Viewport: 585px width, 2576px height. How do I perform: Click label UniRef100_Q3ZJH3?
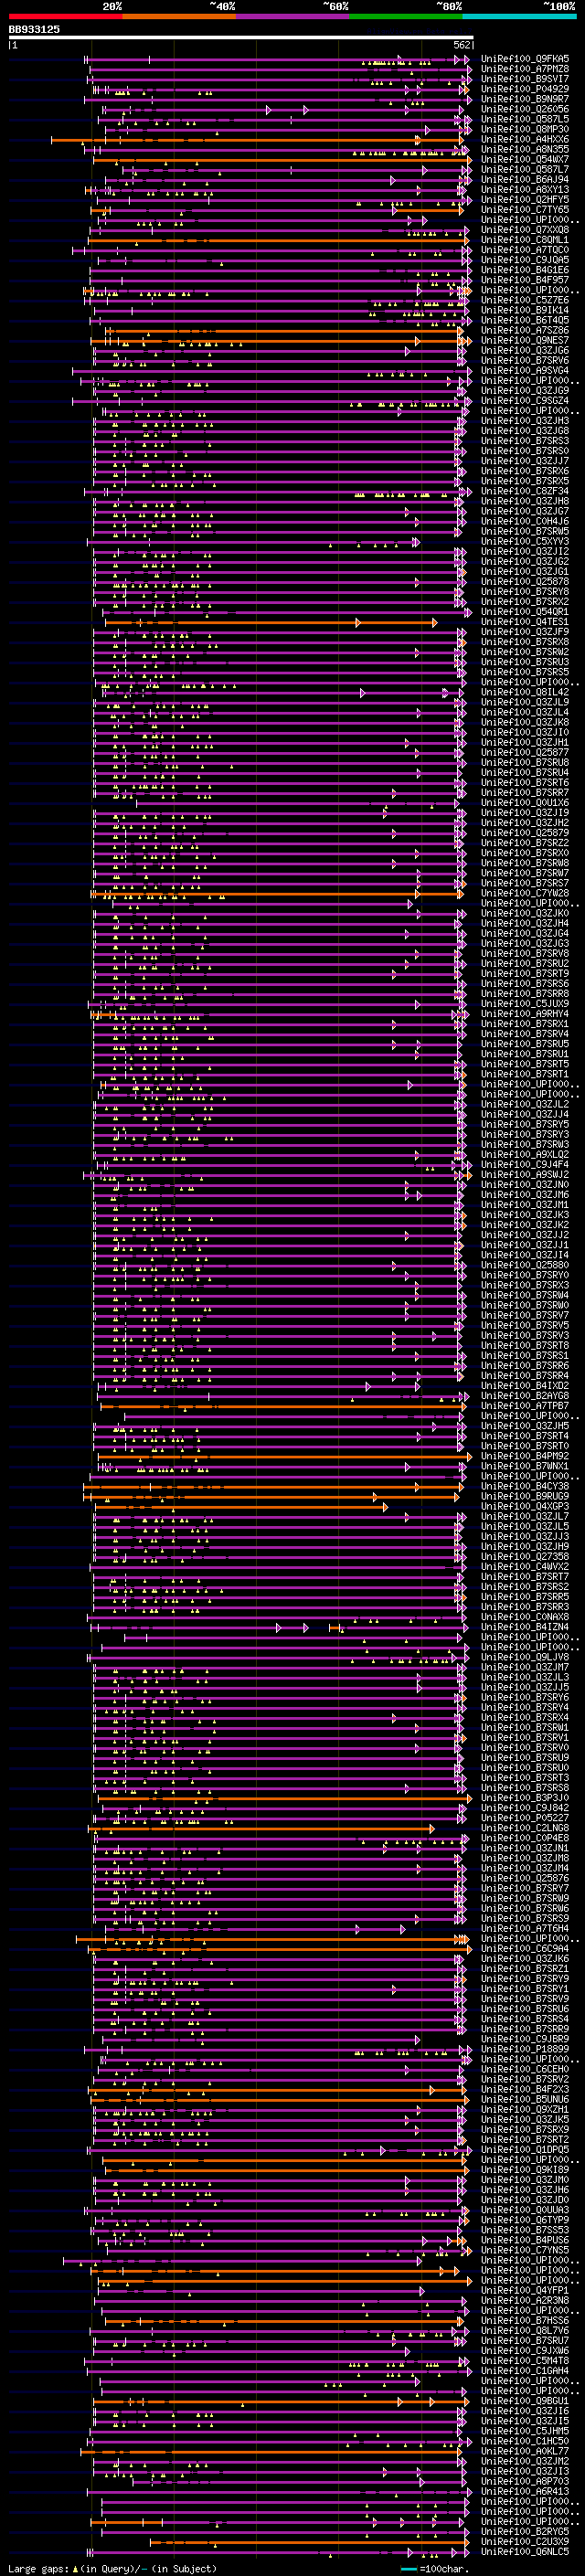(525, 420)
